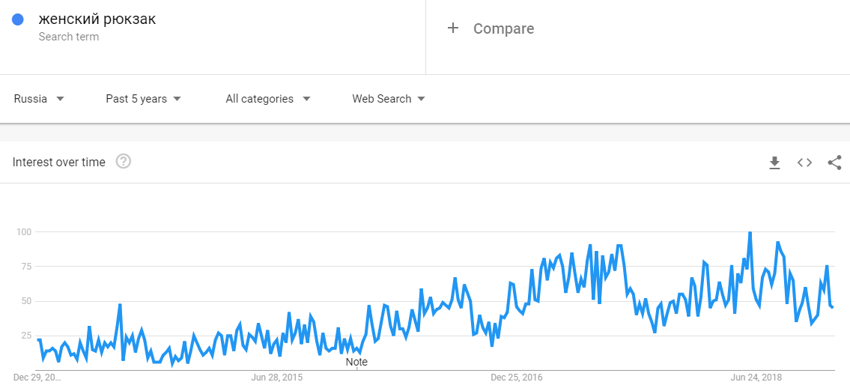Edit the женский рюкзак search term

97,19
